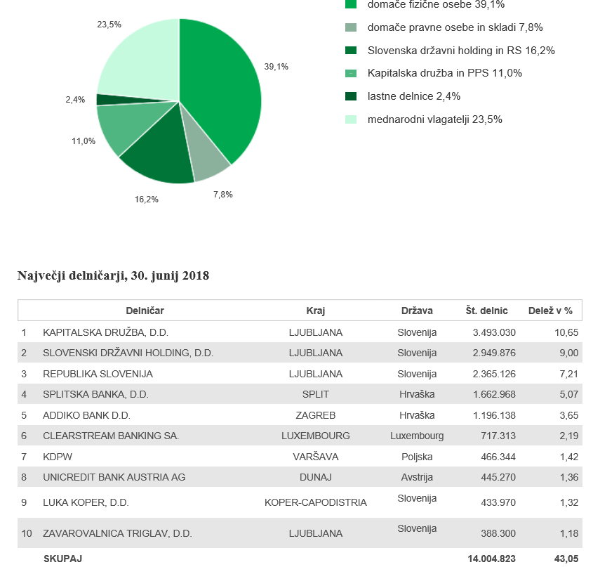Select 'ADDIKO BANK D.D.' shareholder name

point(86,415)
